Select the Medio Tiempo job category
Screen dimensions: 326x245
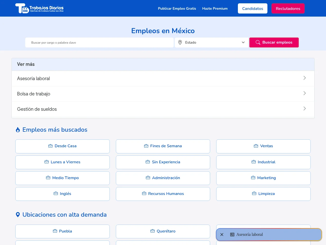[x=62, y=178]
